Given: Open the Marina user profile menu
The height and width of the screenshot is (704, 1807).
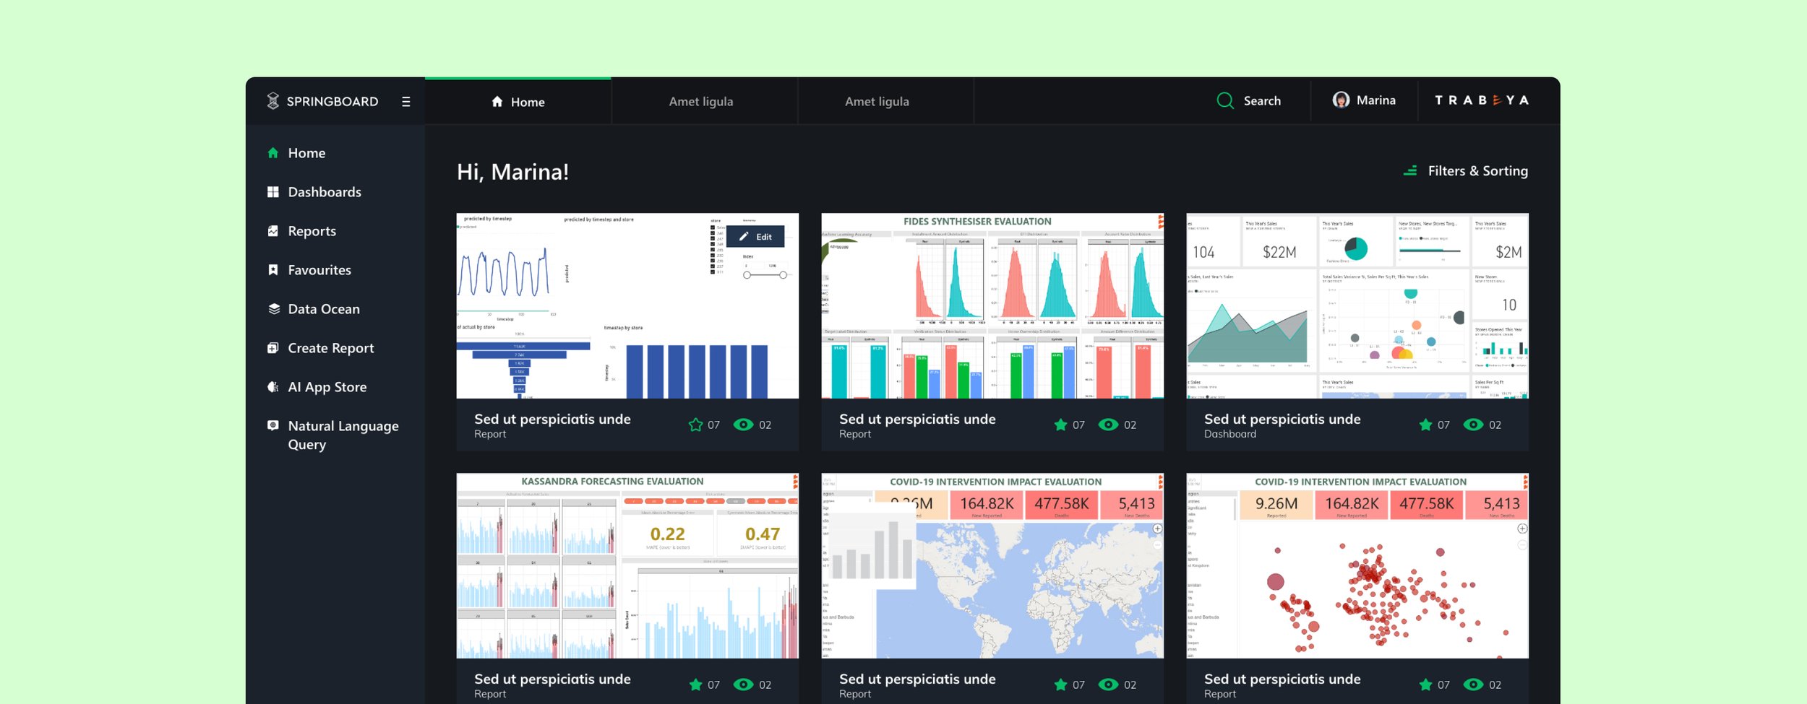Looking at the screenshot, I should [x=1364, y=100].
